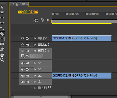Hide the 비디오 2 track with its eye icon
Screen dimensions: 117x98
[x=22, y=45]
